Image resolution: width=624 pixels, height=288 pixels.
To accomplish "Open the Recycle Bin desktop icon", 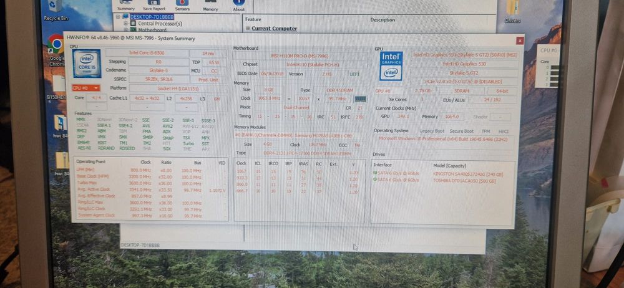I will [x=56, y=10].
